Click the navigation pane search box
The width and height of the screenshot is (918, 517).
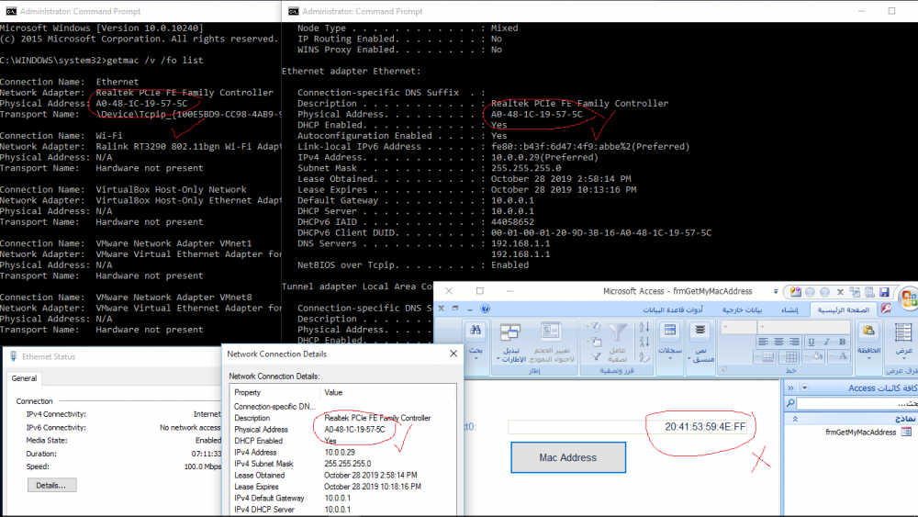[x=857, y=403]
